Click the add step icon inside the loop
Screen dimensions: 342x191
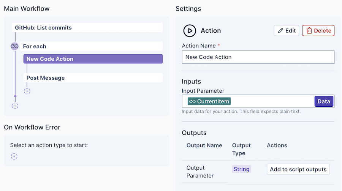(x=27, y=91)
